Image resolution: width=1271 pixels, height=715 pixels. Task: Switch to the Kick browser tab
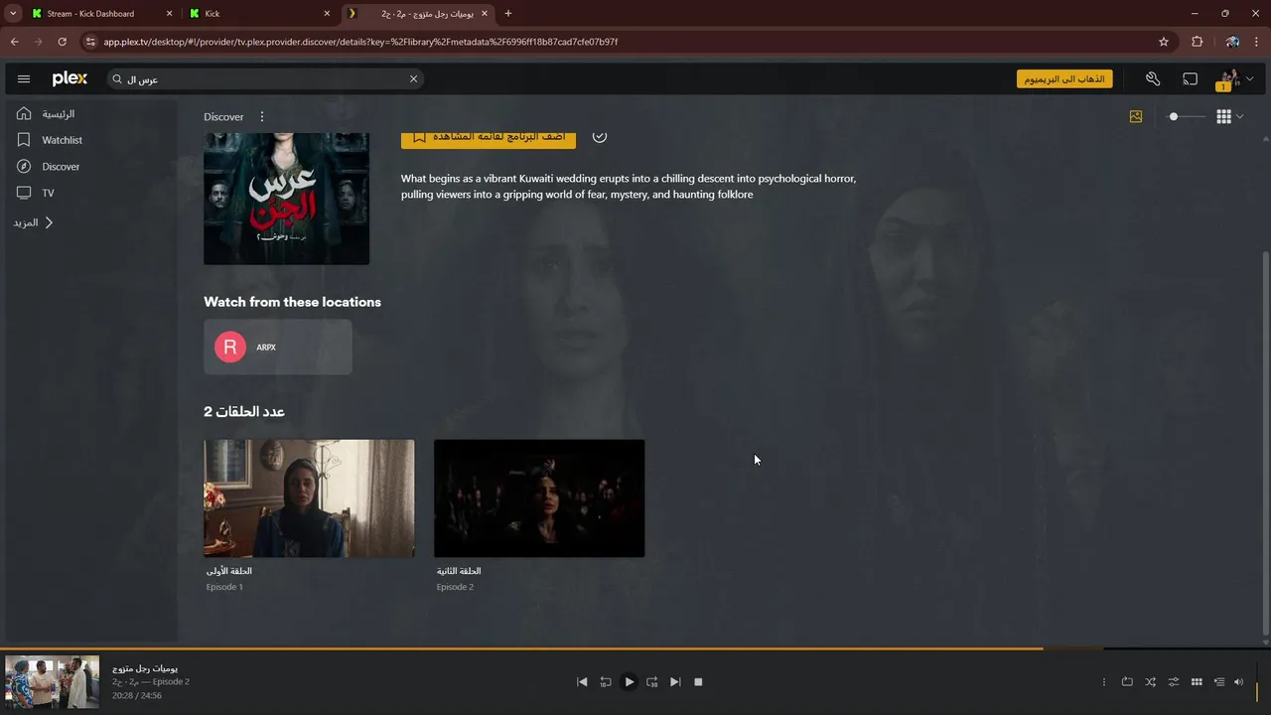tap(258, 14)
